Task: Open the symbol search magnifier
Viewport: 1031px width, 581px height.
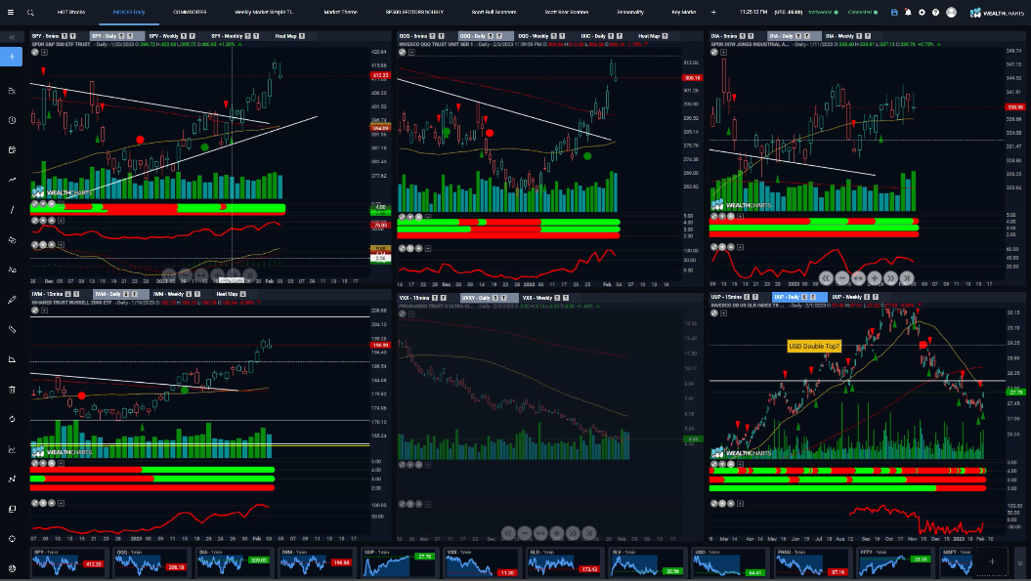Action: point(30,12)
